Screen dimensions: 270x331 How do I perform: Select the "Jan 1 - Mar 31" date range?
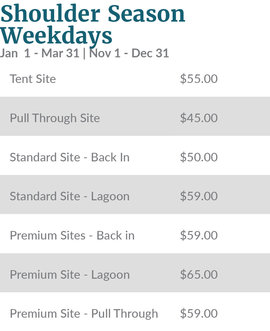click(x=40, y=53)
